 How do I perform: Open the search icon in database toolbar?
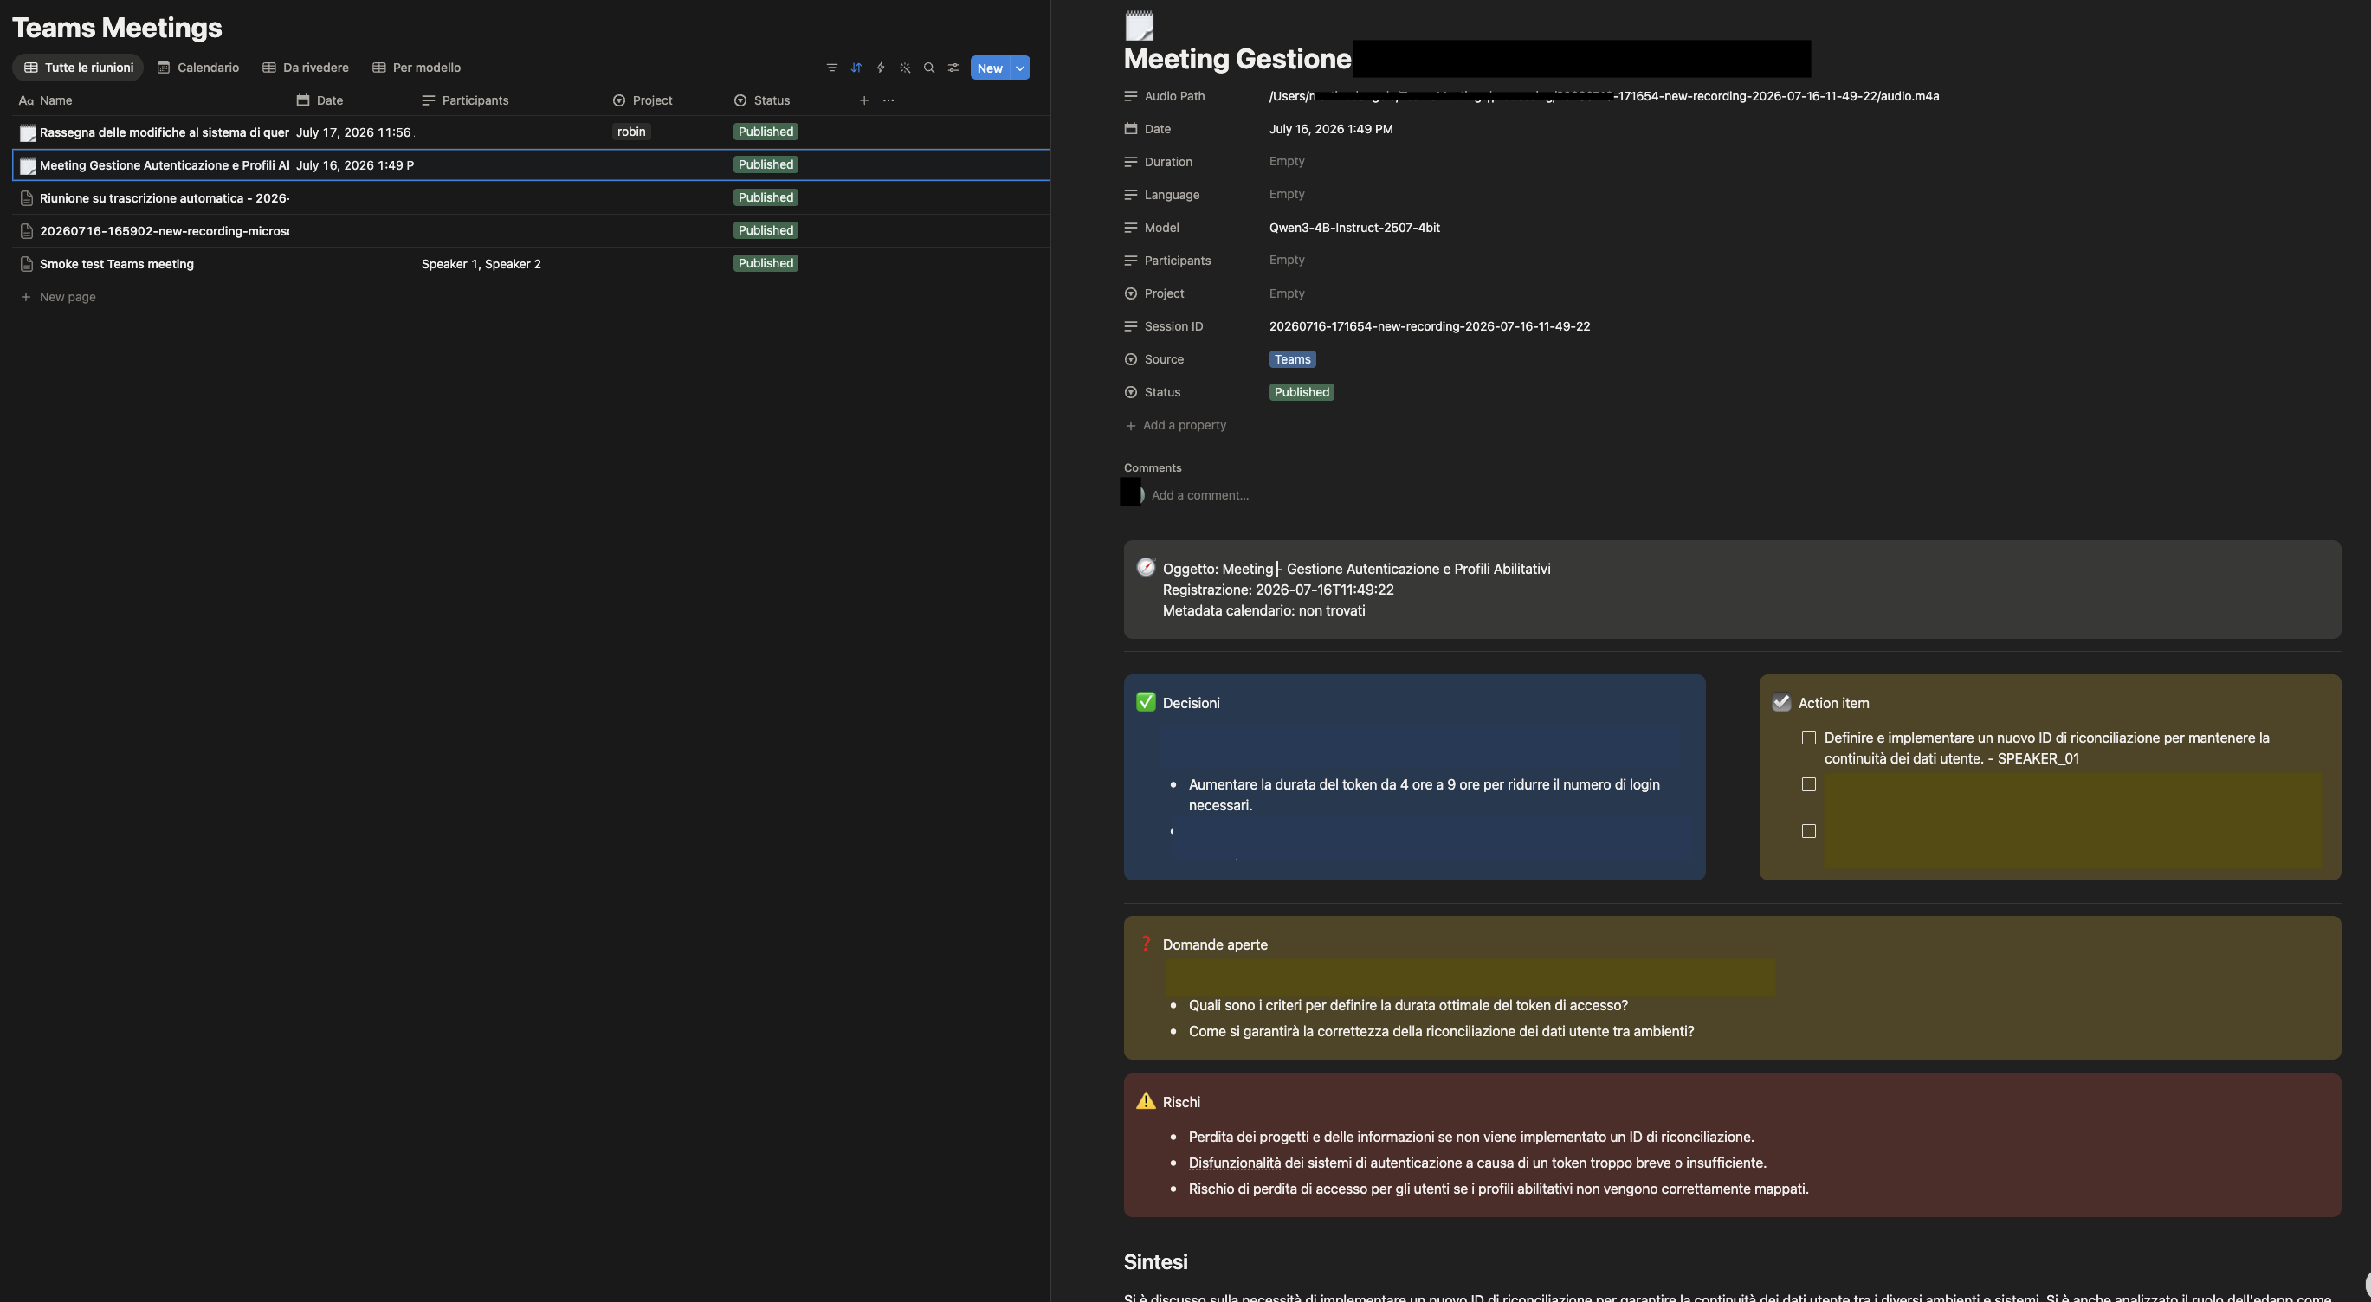[928, 68]
